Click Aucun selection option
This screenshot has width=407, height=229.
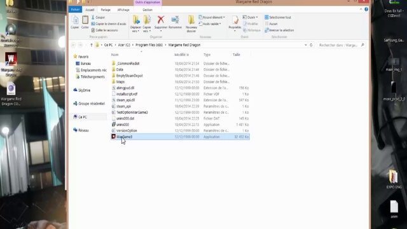(271, 24)
